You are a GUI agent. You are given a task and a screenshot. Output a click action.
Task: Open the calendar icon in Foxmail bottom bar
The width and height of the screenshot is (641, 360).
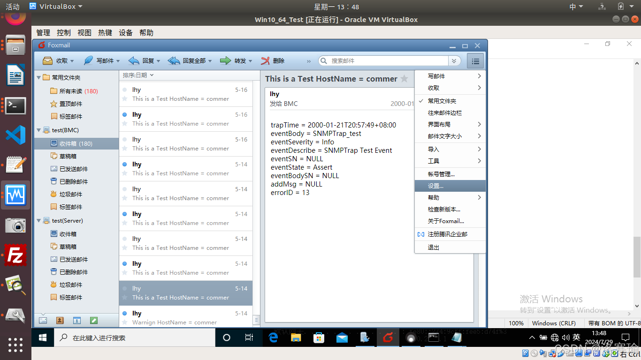(76, 321)
